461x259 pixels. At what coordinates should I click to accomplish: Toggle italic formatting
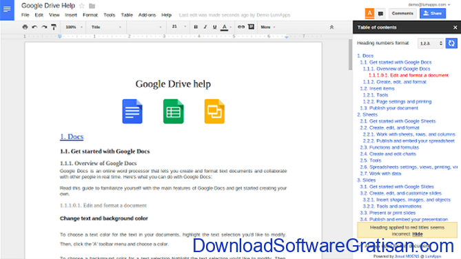(205, 27)
